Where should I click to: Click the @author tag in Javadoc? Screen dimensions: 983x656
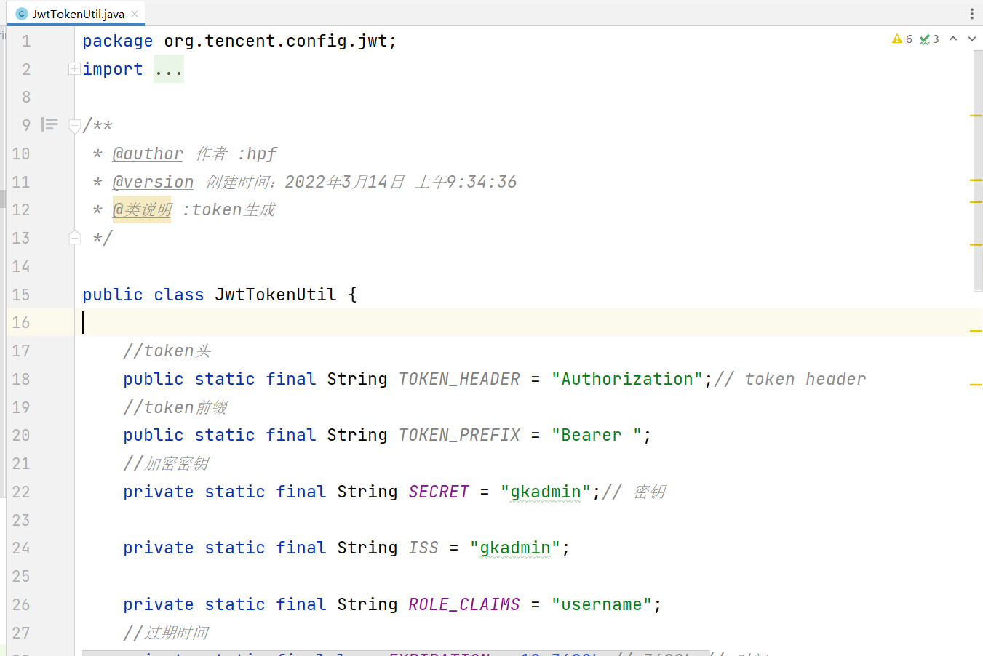click(148, 153)
